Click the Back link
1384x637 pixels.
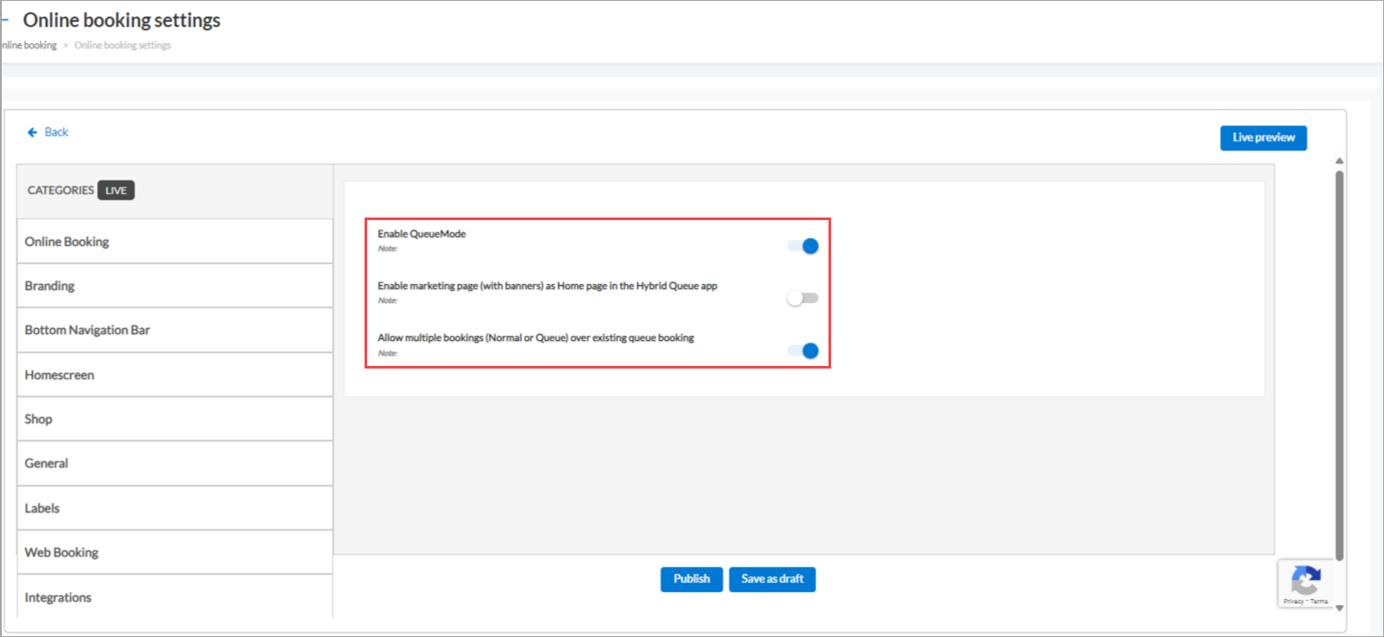point(56,132)
